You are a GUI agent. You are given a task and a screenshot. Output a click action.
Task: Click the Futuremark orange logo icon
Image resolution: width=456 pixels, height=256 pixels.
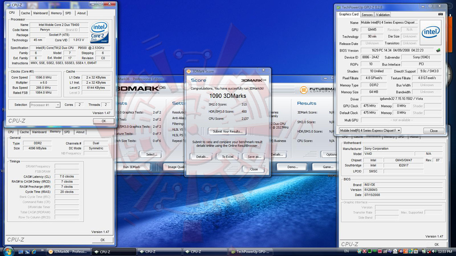coord(303,90)
